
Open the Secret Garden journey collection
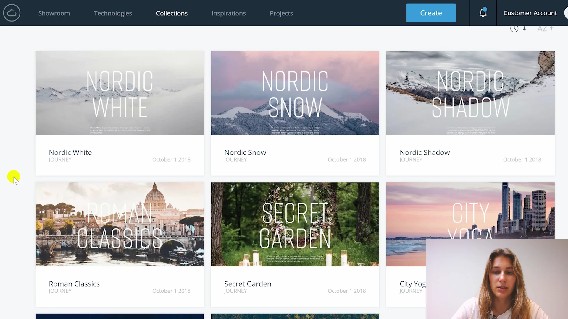pos(295,224)
